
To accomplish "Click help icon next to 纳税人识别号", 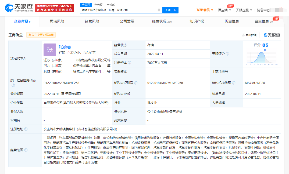I will point(135,83).
